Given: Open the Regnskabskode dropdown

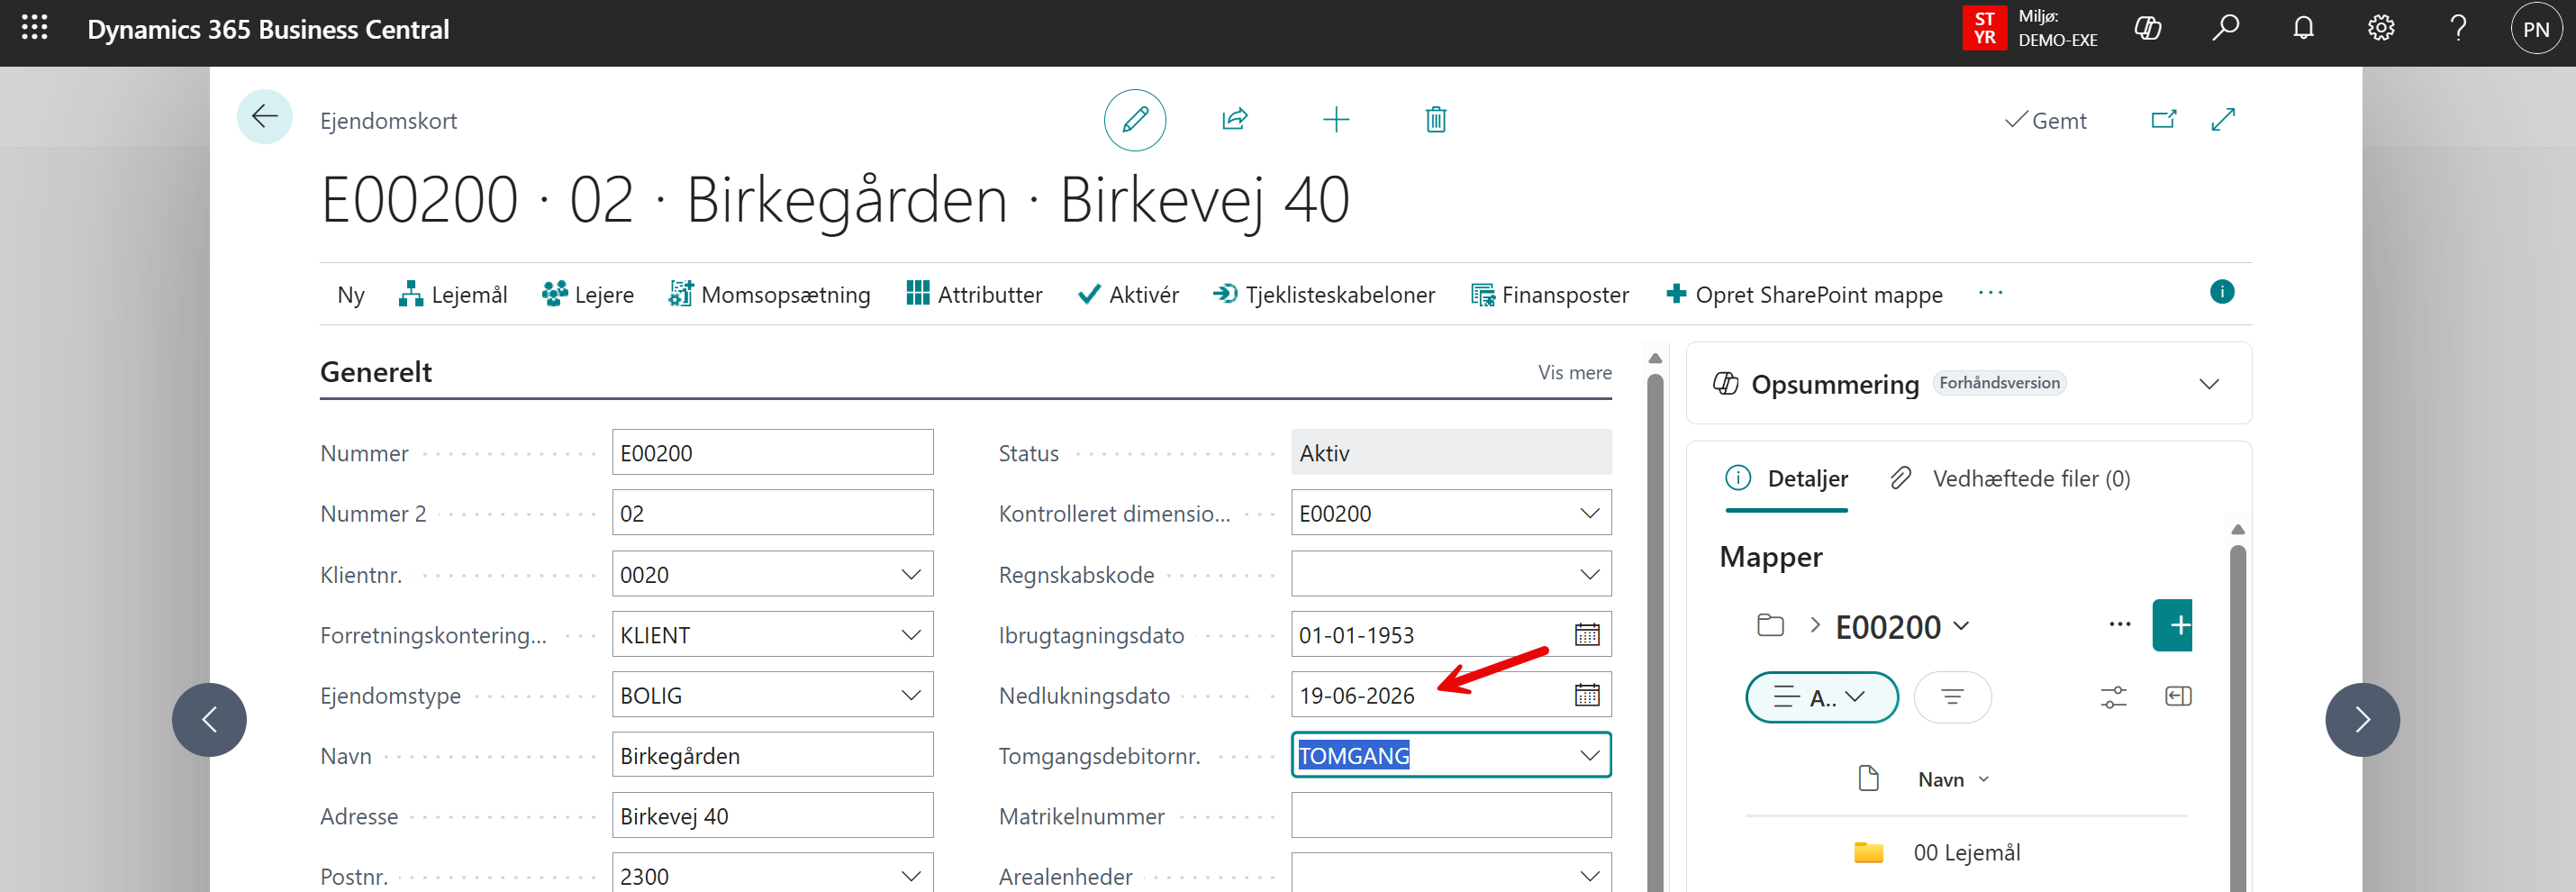Looking at the screenshot, I should (x=1589, y=575).
